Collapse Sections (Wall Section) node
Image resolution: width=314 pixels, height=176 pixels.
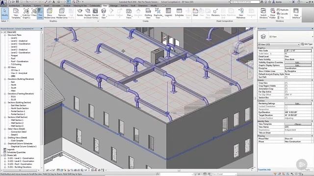click(x=5, y=117)
